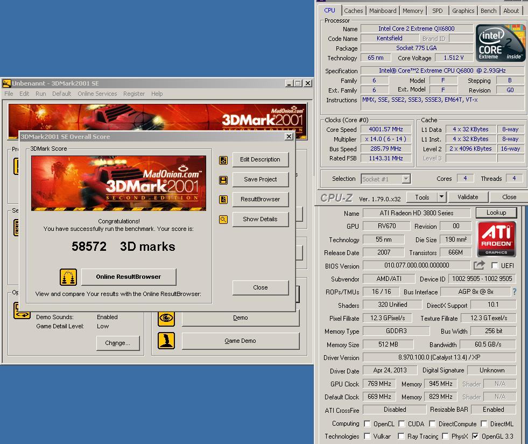Click the Tools button in CPU-Z
Image resolution: width=528 pixels, height=444 pixels.
tap(422, 197)
